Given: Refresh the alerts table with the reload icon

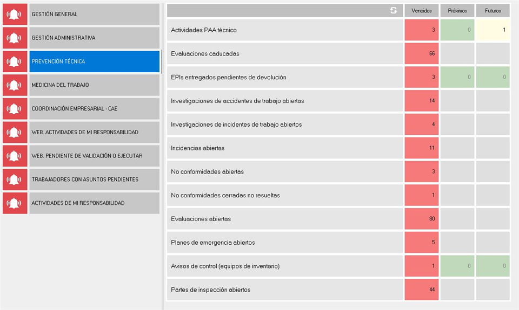Looking at the screenshot, I should click(394, 11).
